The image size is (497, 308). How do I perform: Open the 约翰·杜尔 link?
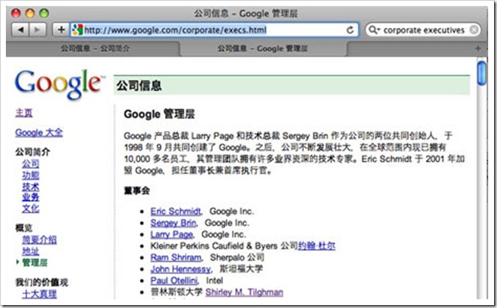317,246
